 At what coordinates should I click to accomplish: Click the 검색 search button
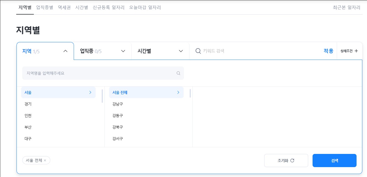[x=334, y=160]
